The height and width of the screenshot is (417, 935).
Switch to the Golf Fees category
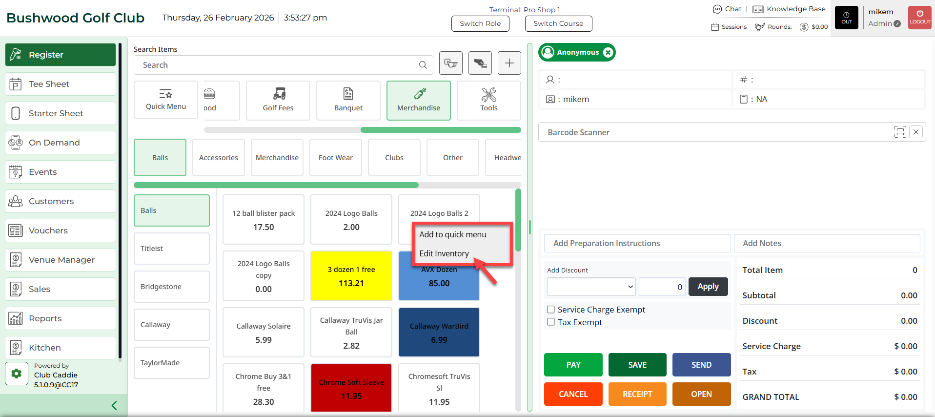(278, 100)
